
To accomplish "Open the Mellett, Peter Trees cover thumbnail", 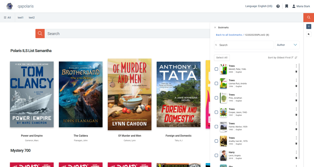I will point(223,69).
